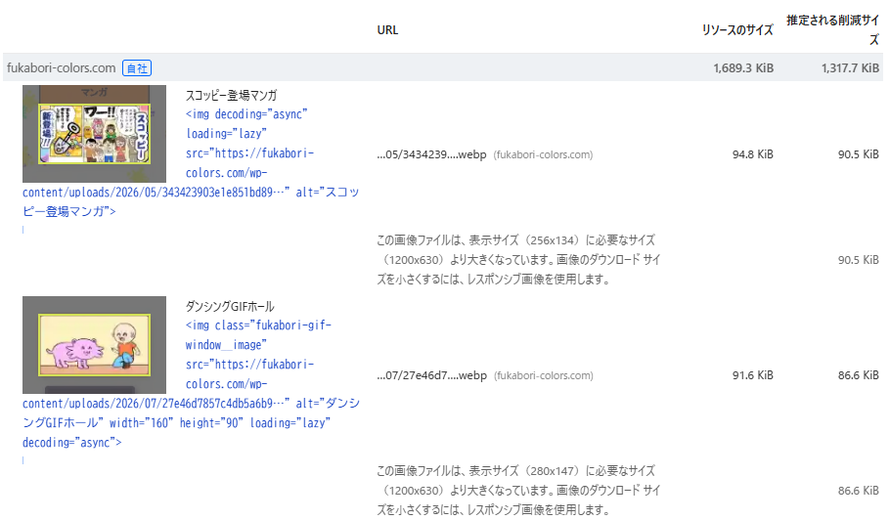Click the explanation mentioning display size 256x134
The height and width of the screenshot is (520, 890).
click(x=518, y=260)
